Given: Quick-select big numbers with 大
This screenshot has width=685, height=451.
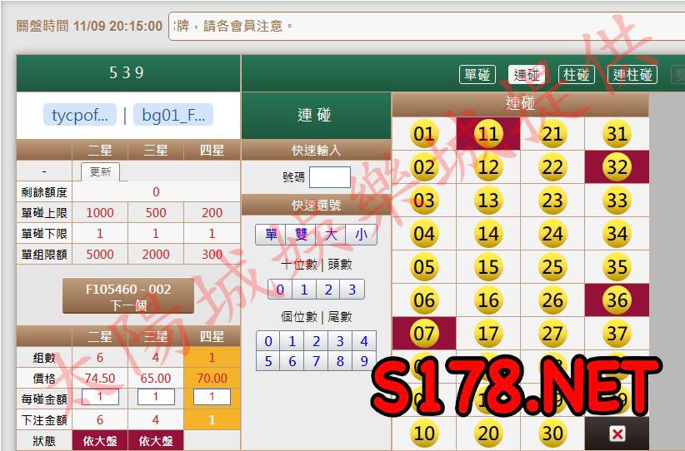Looking at the screenshot, I should (331, 235).
